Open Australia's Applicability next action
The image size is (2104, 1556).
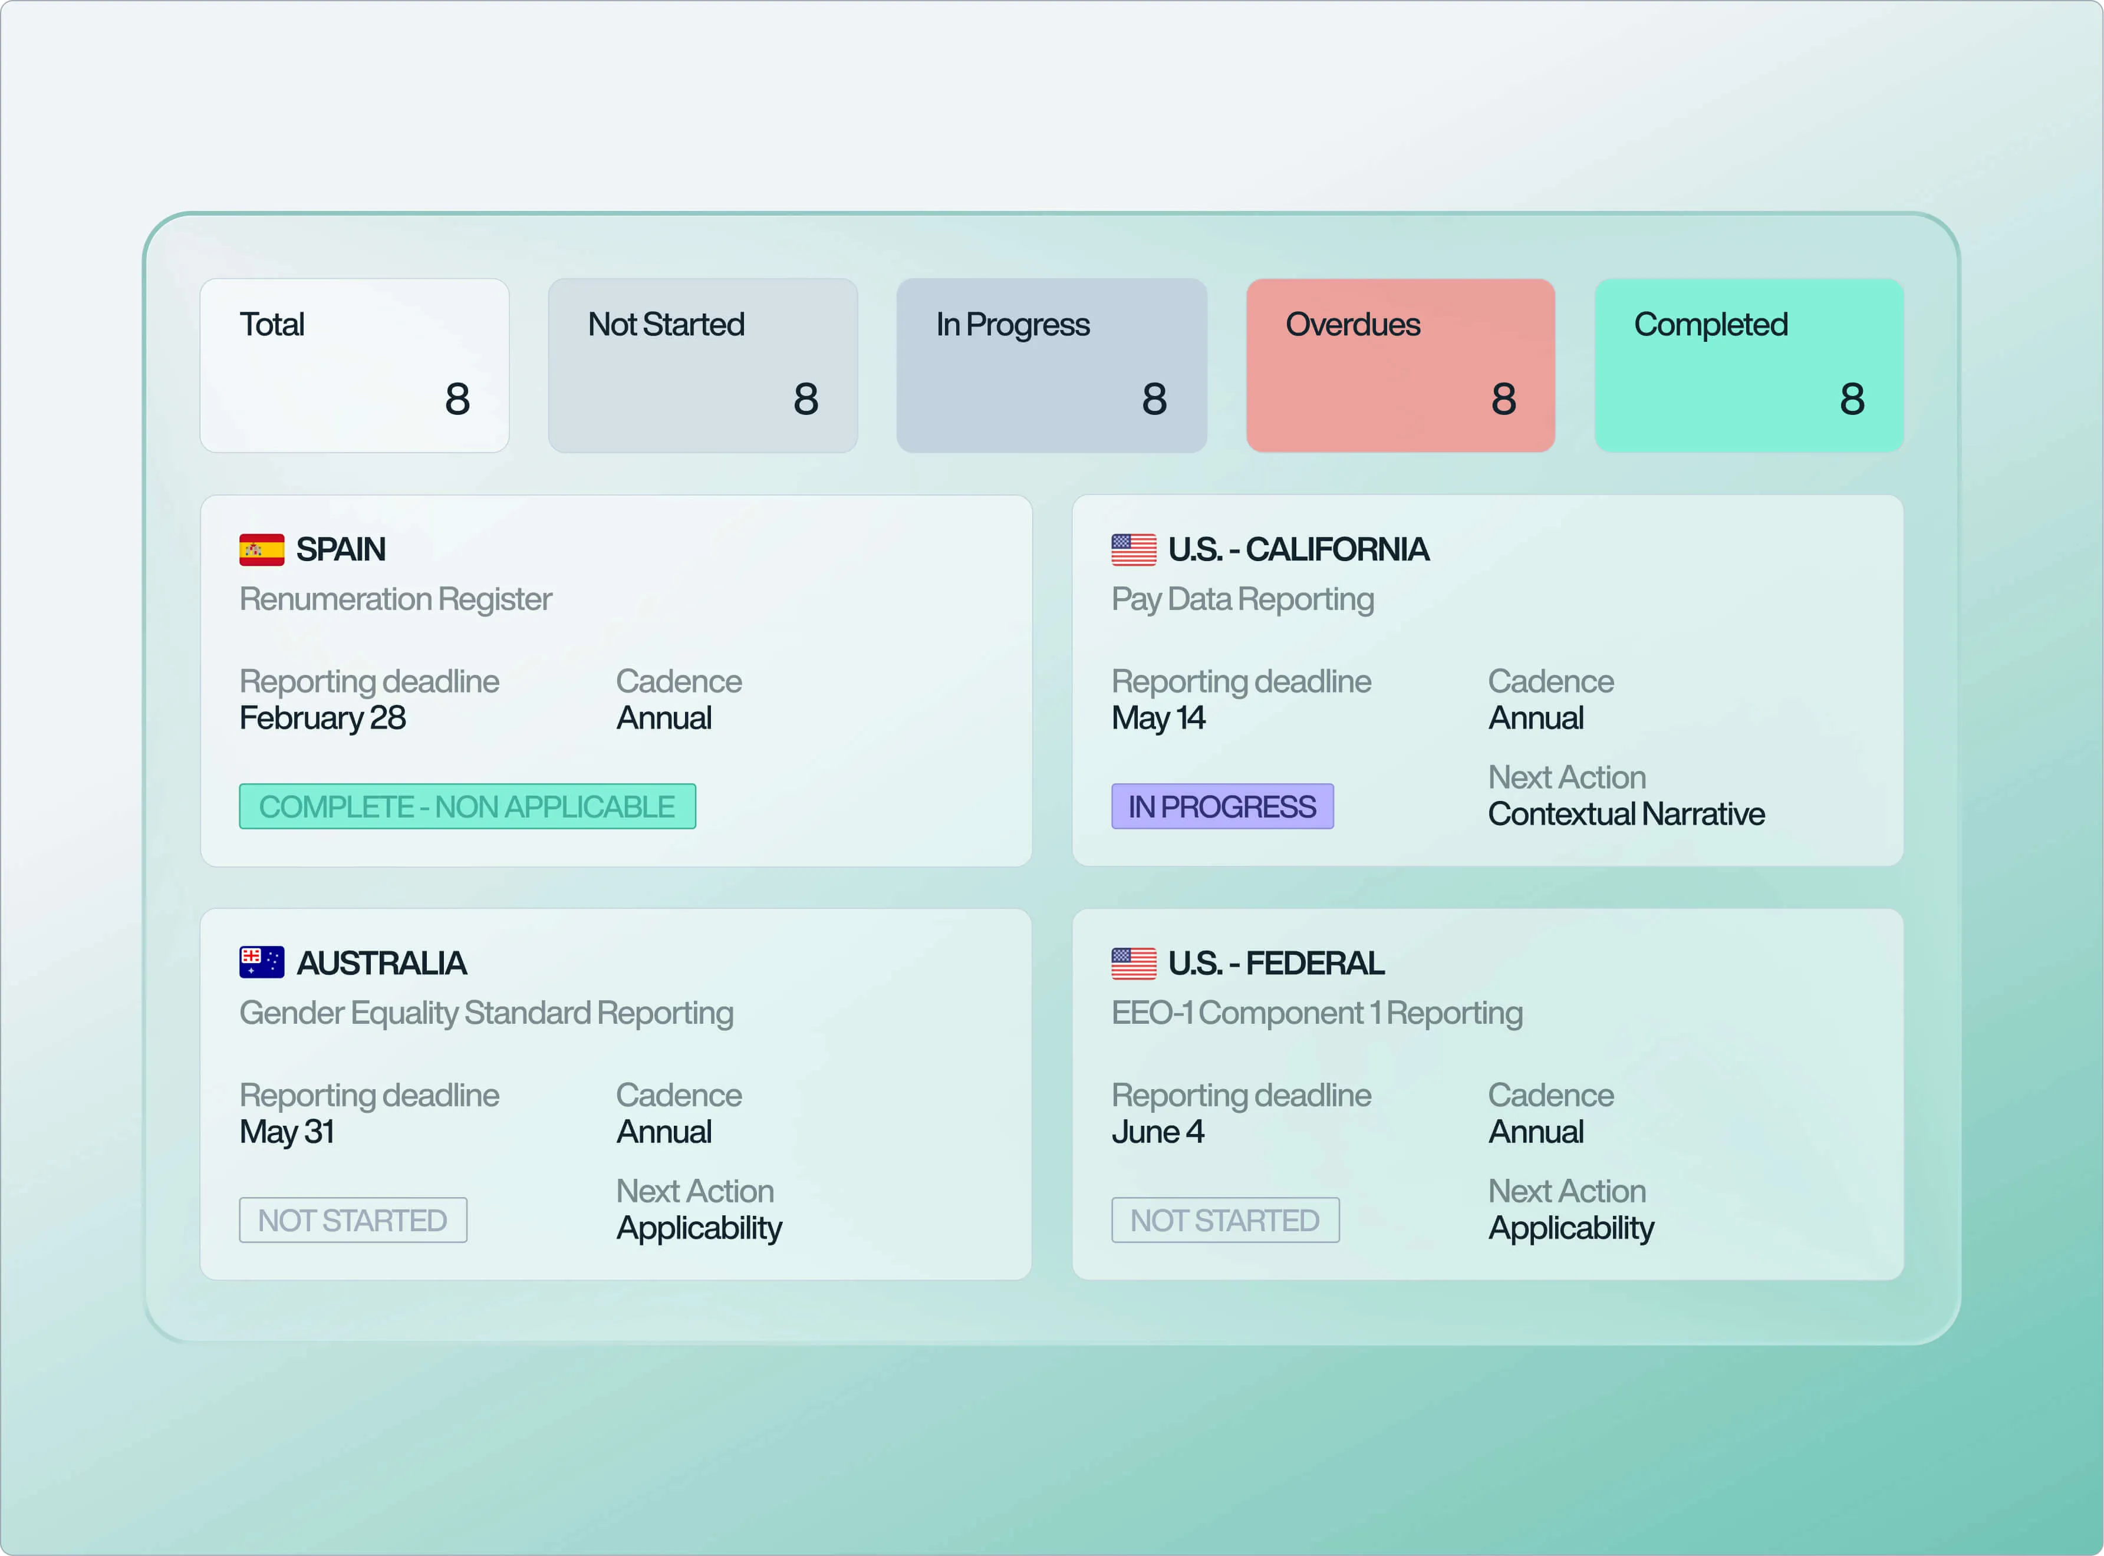click(699, 1227)
